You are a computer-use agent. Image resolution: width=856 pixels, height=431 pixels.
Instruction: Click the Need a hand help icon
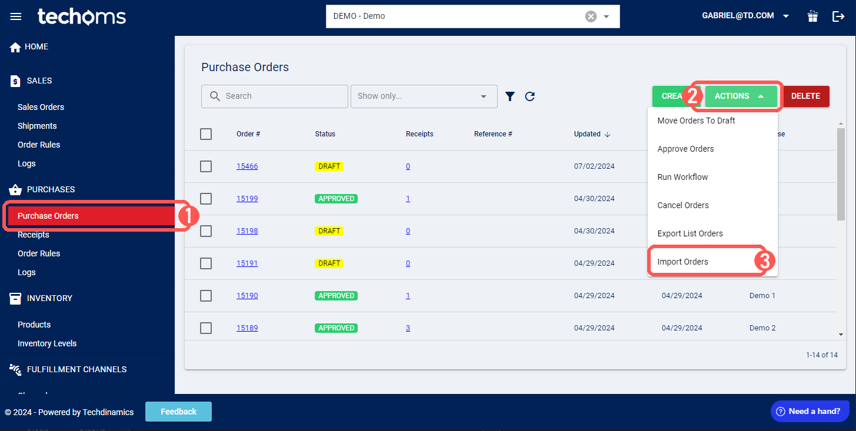(781, 411)
